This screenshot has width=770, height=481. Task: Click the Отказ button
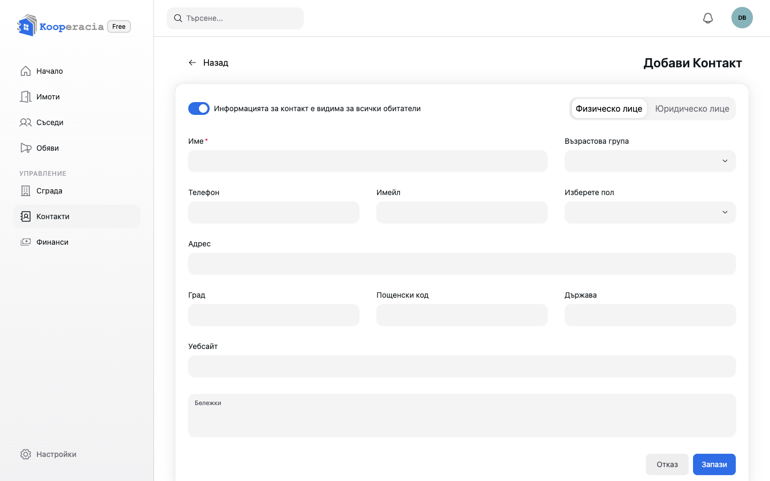tap(667, 464)
